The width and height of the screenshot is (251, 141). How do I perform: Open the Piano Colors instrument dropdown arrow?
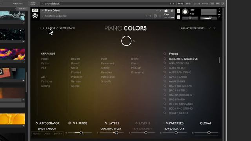tap(43, 11)
